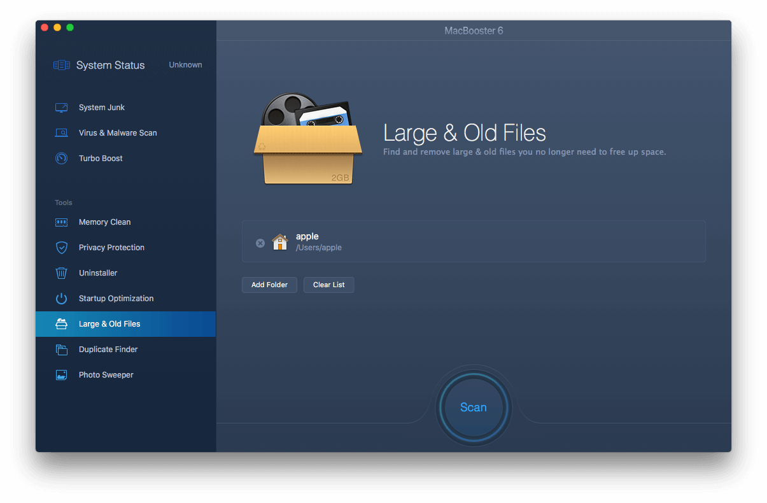The width and height of the screenshot is (767, 503).
Task: Select the Photo Sweeper icon
Action: point(61,374)
